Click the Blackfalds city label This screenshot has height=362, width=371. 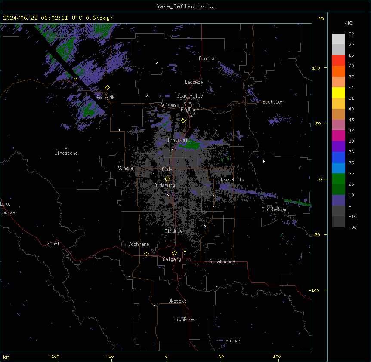190,96
